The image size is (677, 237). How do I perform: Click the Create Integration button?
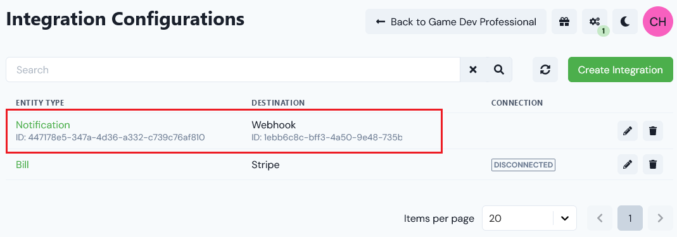click(x=621, y=70)
